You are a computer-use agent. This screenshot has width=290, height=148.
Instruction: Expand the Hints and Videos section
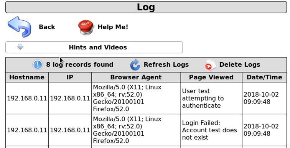click(94, 47)
